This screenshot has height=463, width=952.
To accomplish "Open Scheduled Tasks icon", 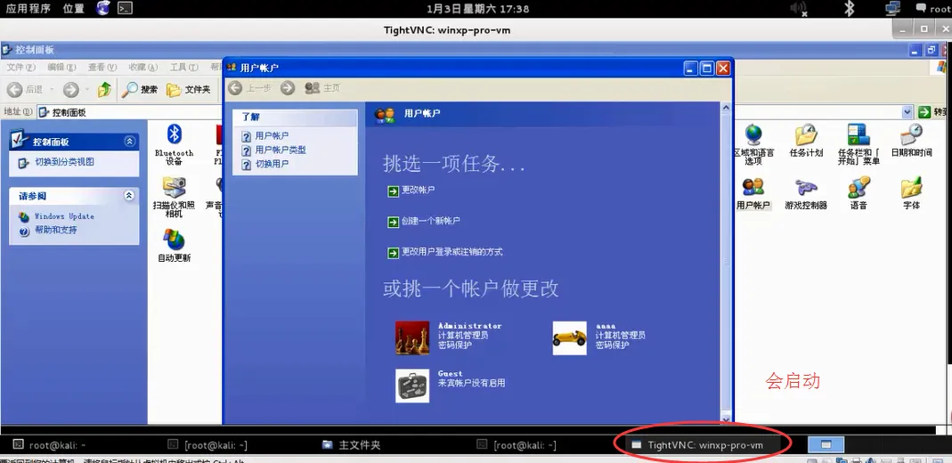I will pyautogui.click(x=806, y=140).
